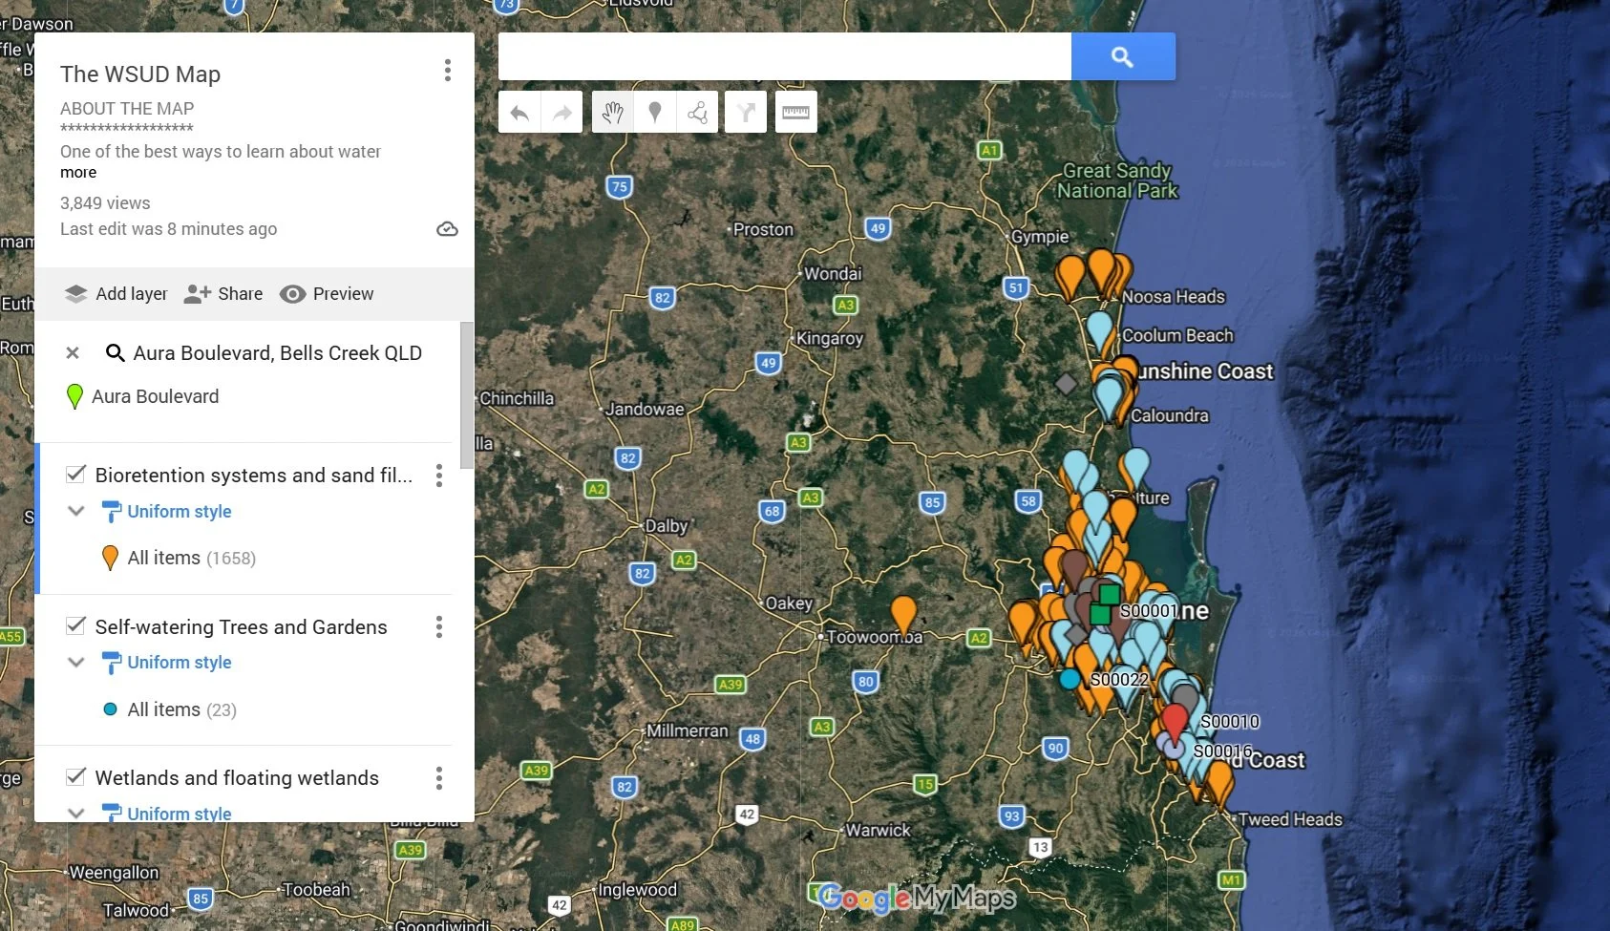Viewport: 1610px width, 931px height.
Task: Expand description with the more link
Action: pyautogui.click(x=78, y=173)
